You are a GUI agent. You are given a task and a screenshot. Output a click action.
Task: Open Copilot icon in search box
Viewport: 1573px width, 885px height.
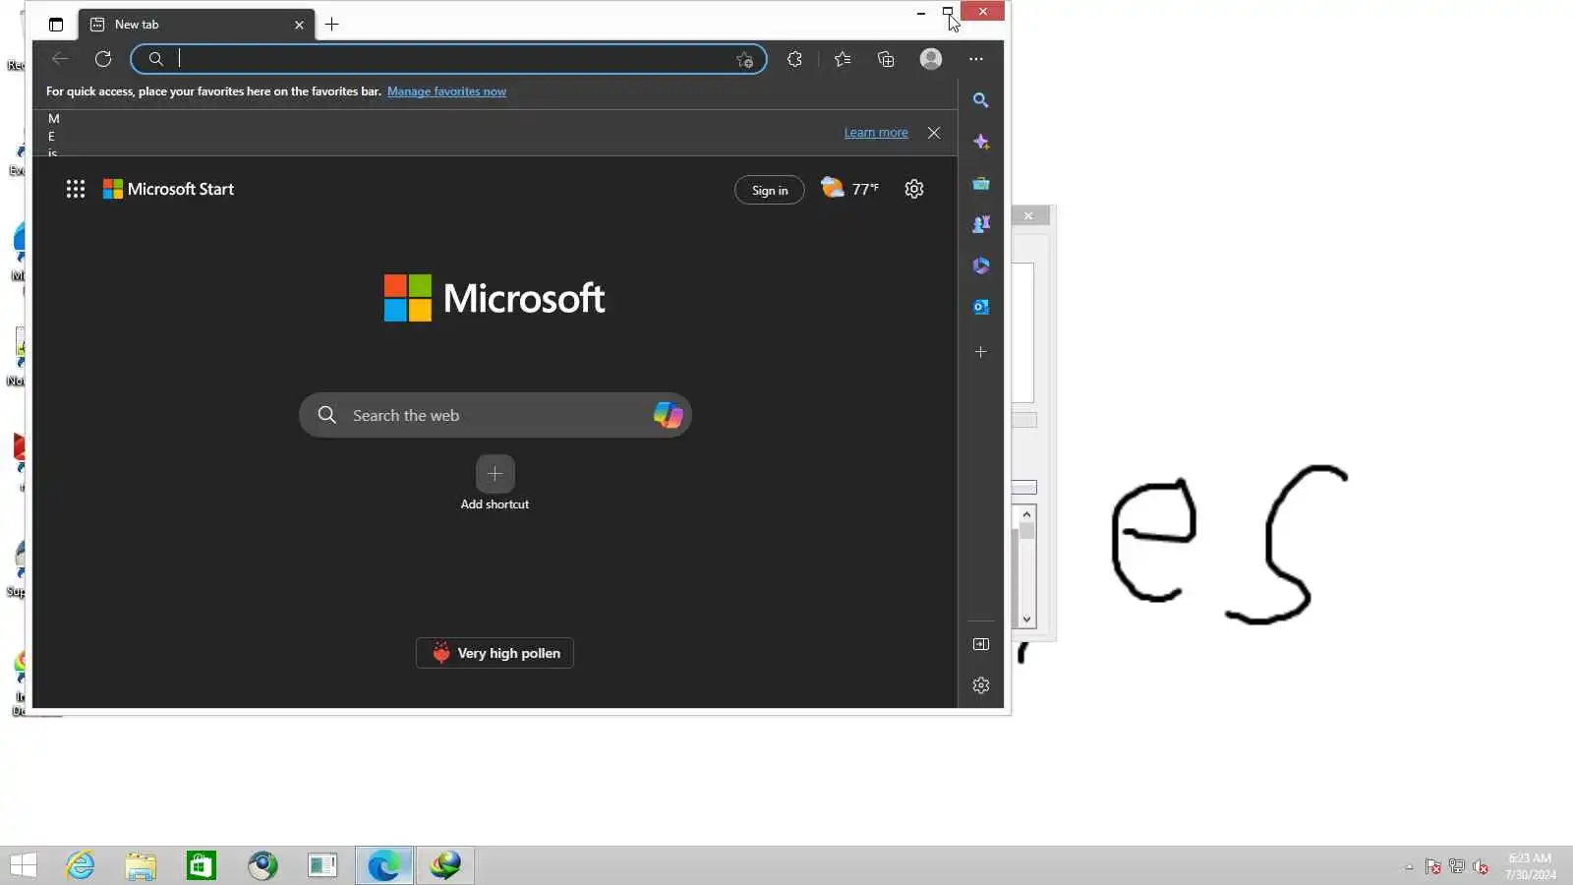pos(669,415)
